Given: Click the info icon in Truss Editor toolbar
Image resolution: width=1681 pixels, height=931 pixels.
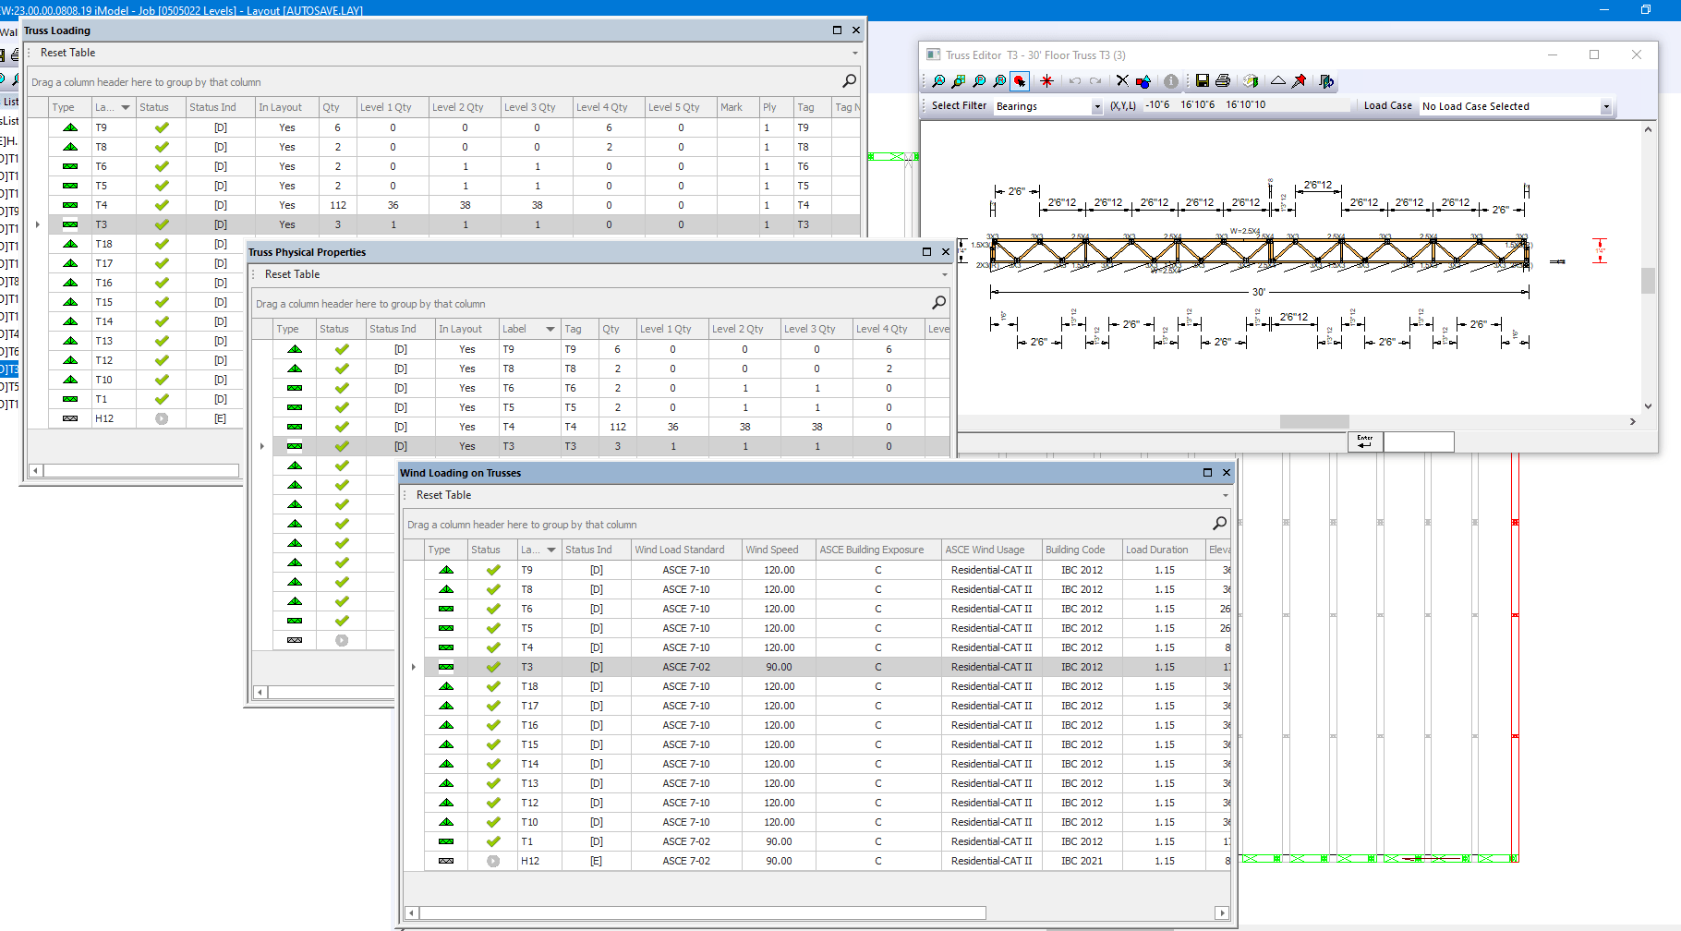Looking at the screenshot, I should point(1171,81).
